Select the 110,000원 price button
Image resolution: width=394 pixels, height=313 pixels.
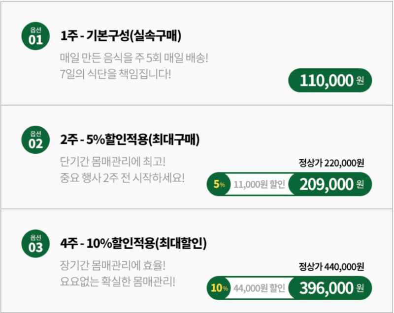[330, 81]
